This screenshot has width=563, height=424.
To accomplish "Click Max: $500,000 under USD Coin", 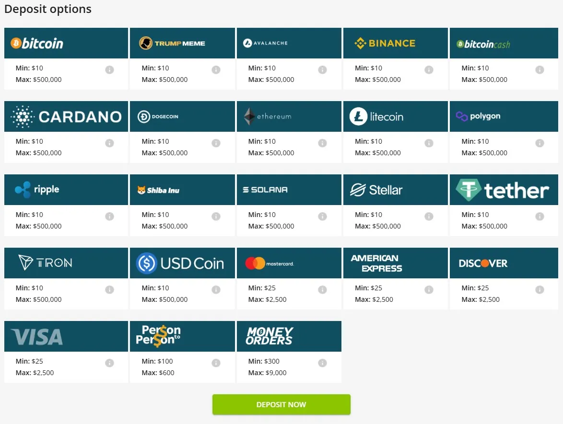I will click(x=165, y=299).
